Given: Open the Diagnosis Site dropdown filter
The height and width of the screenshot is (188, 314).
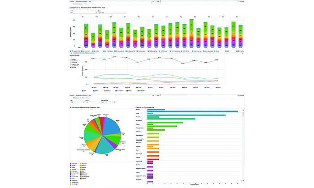Looking at the screenshot, I should (x=109, y=102).
